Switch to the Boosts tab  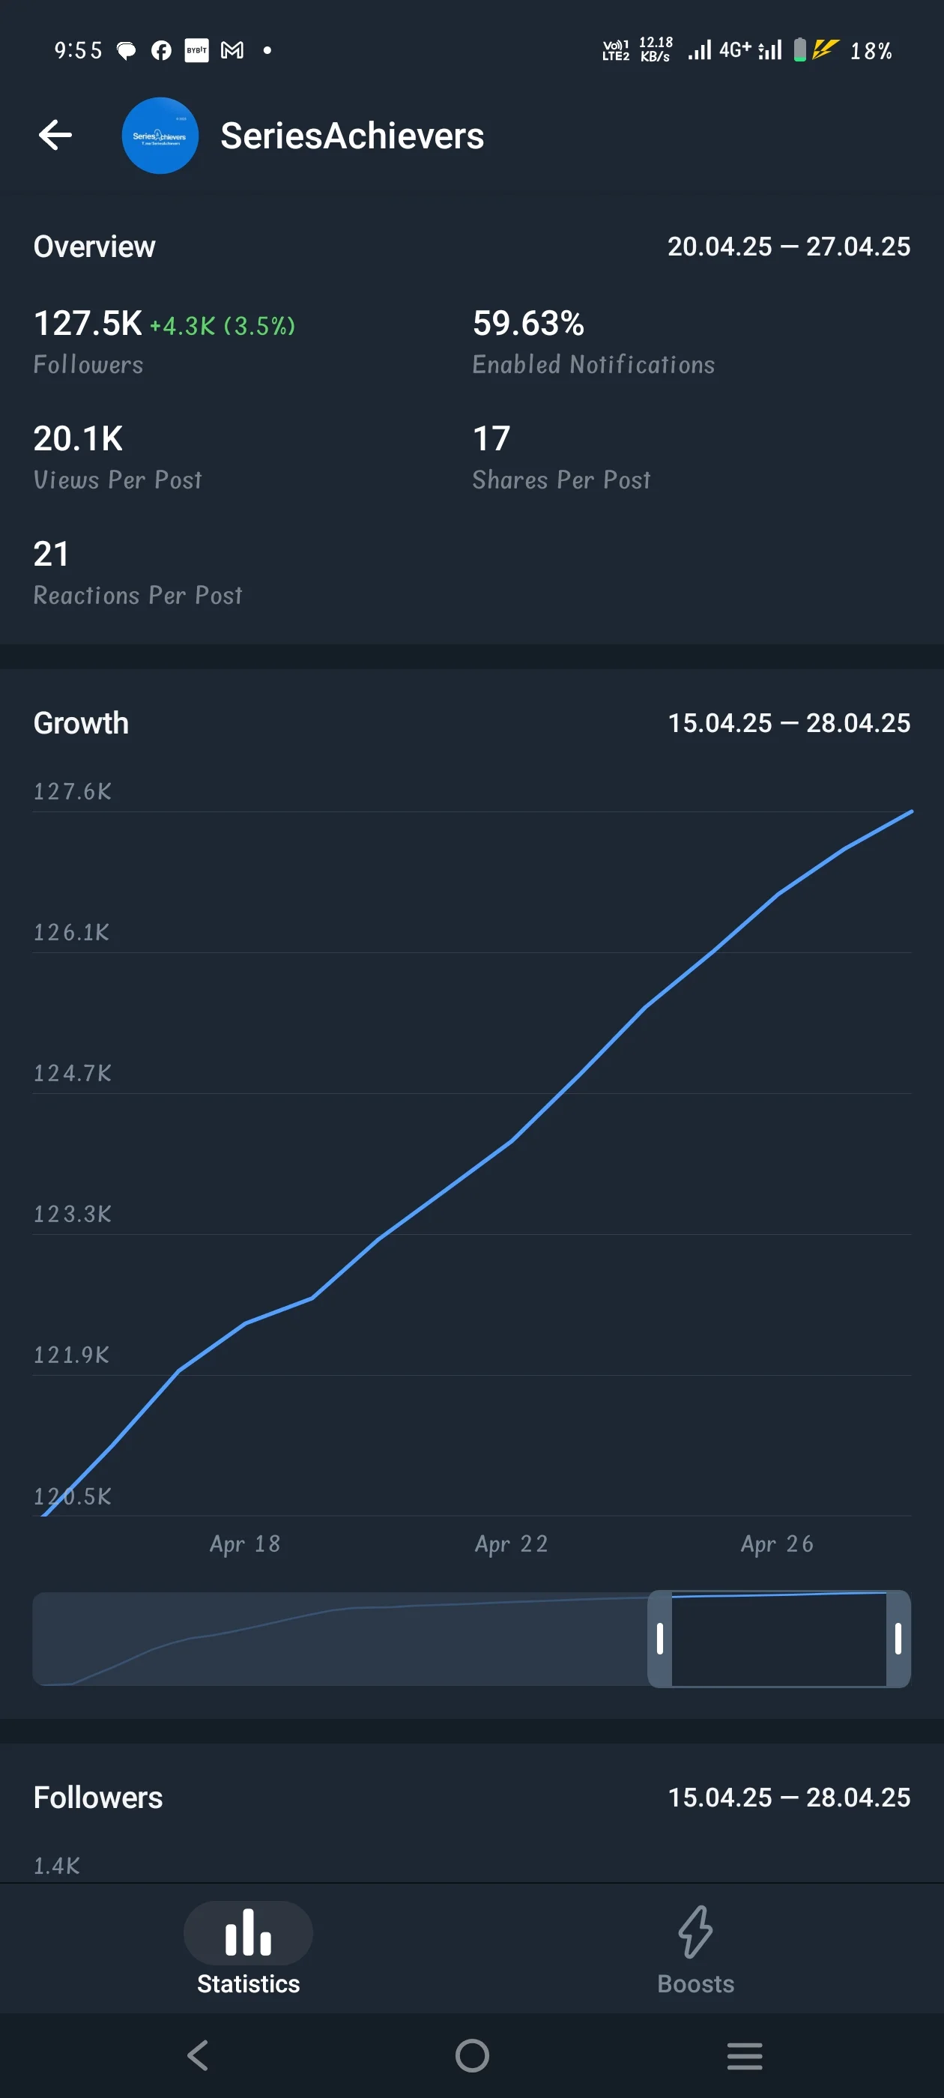click(x=695, y=1947)
